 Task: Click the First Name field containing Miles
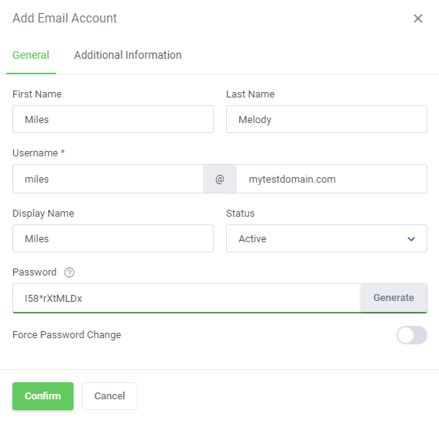tap(113, 119)
